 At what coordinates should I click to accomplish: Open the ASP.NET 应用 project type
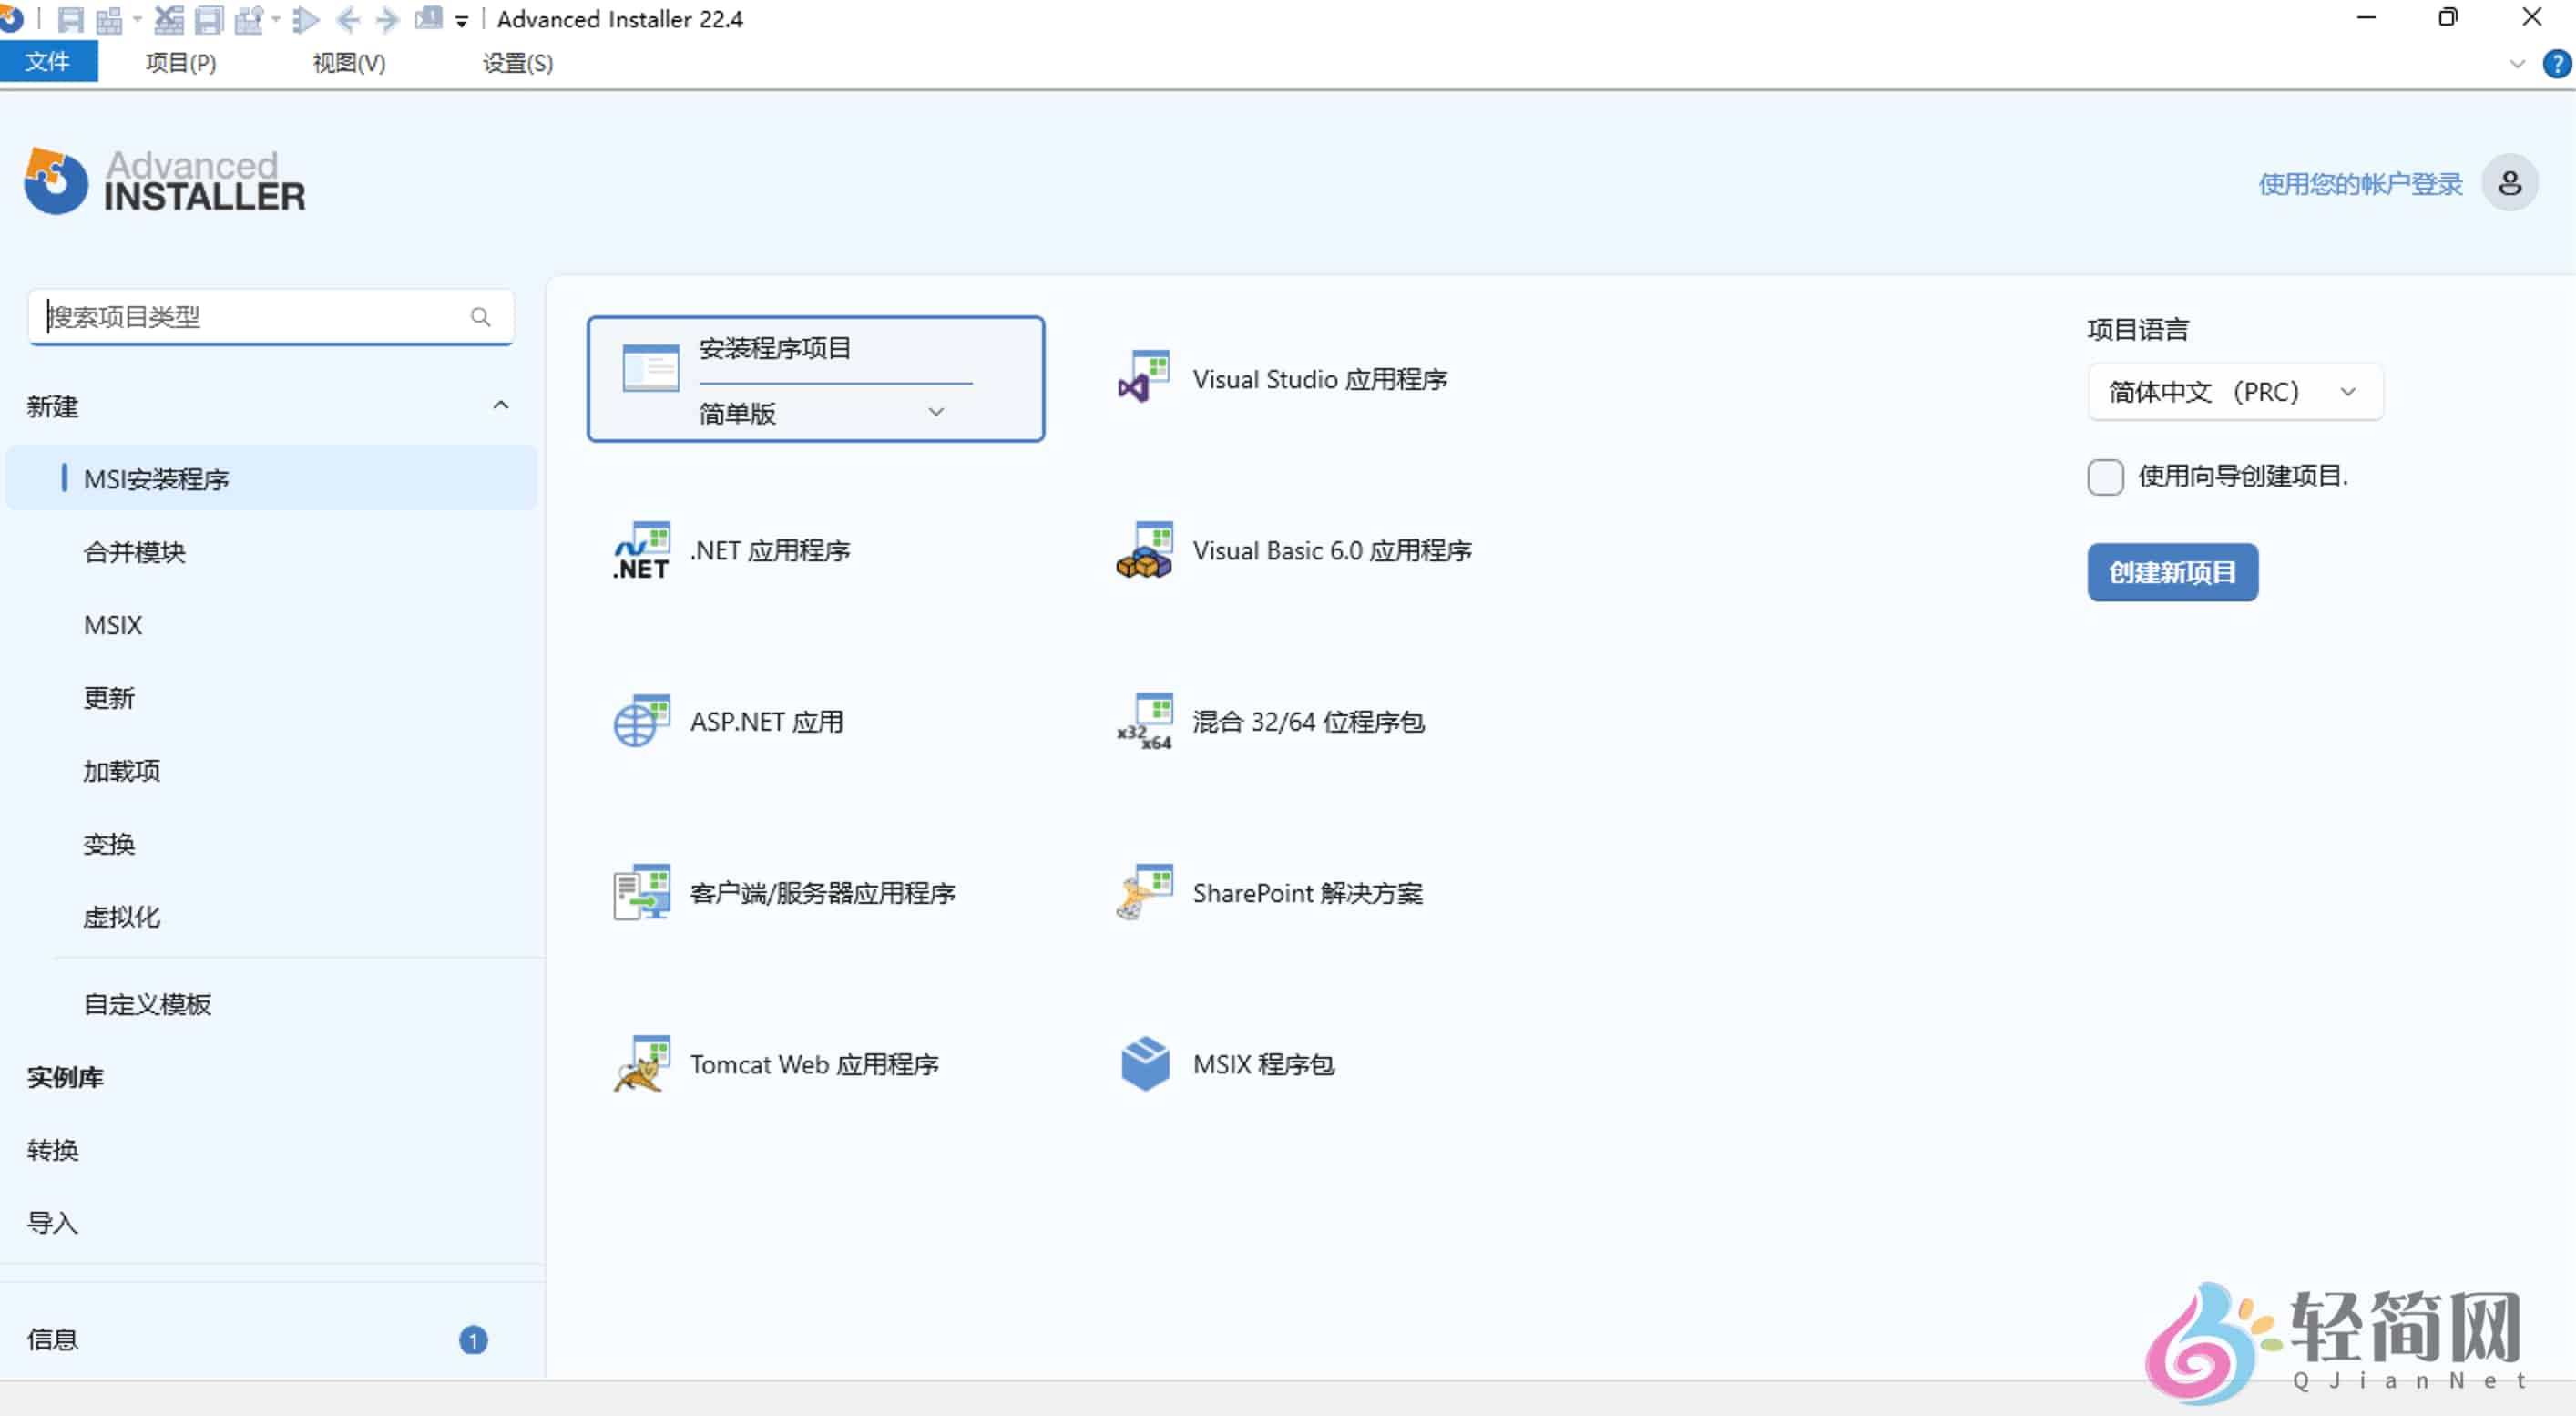point(766,721)
